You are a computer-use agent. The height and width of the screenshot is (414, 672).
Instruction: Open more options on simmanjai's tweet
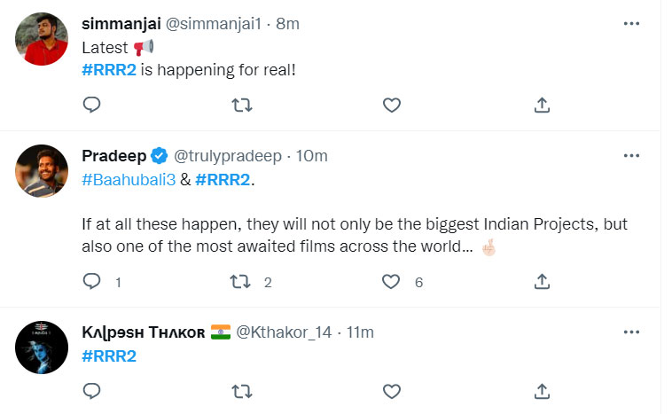630,23
